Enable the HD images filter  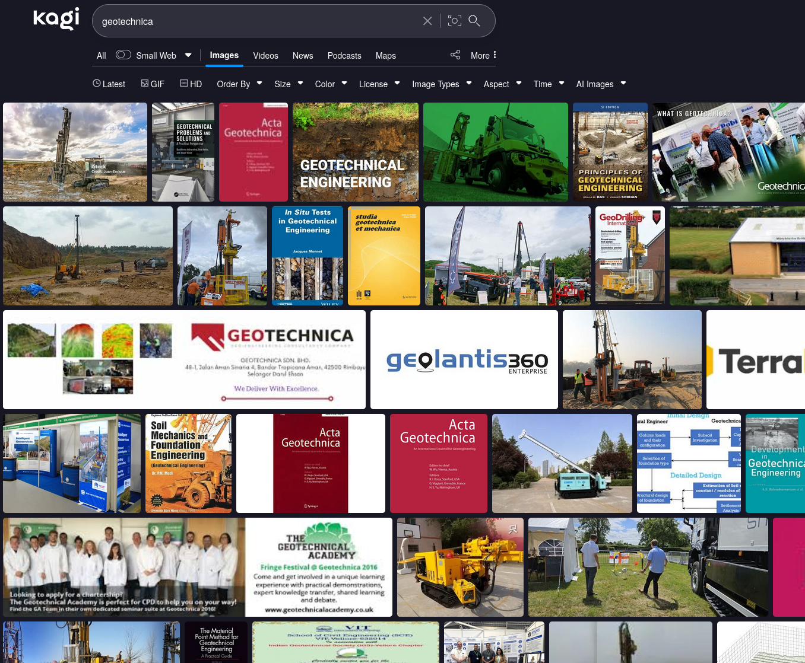pyautogui.click(x=191, y=84)
